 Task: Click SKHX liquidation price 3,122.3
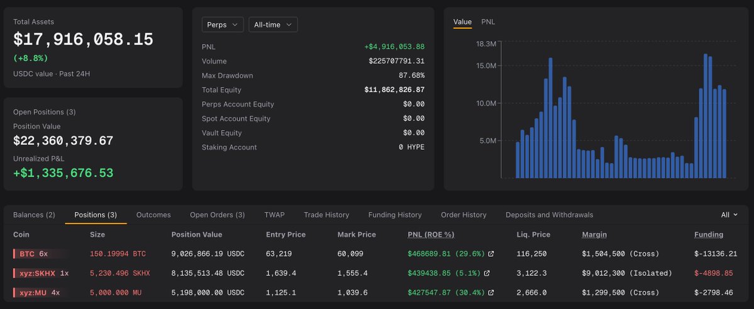click(531, 273)
